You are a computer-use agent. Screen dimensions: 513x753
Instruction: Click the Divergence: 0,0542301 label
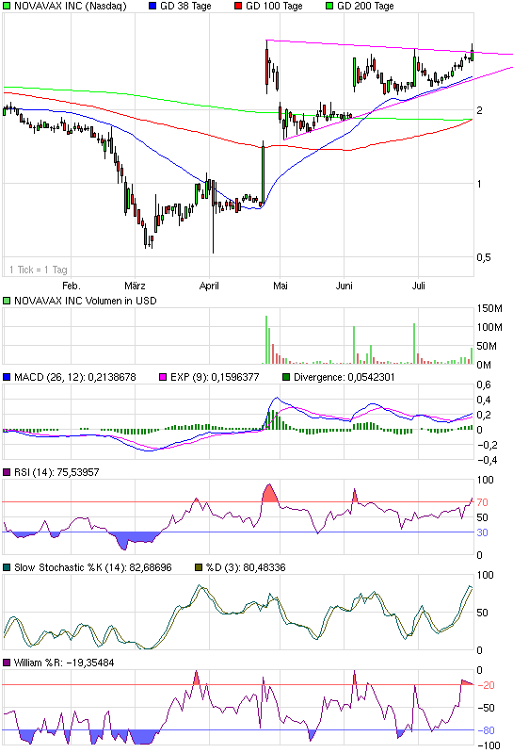click(x=345, y=378)
